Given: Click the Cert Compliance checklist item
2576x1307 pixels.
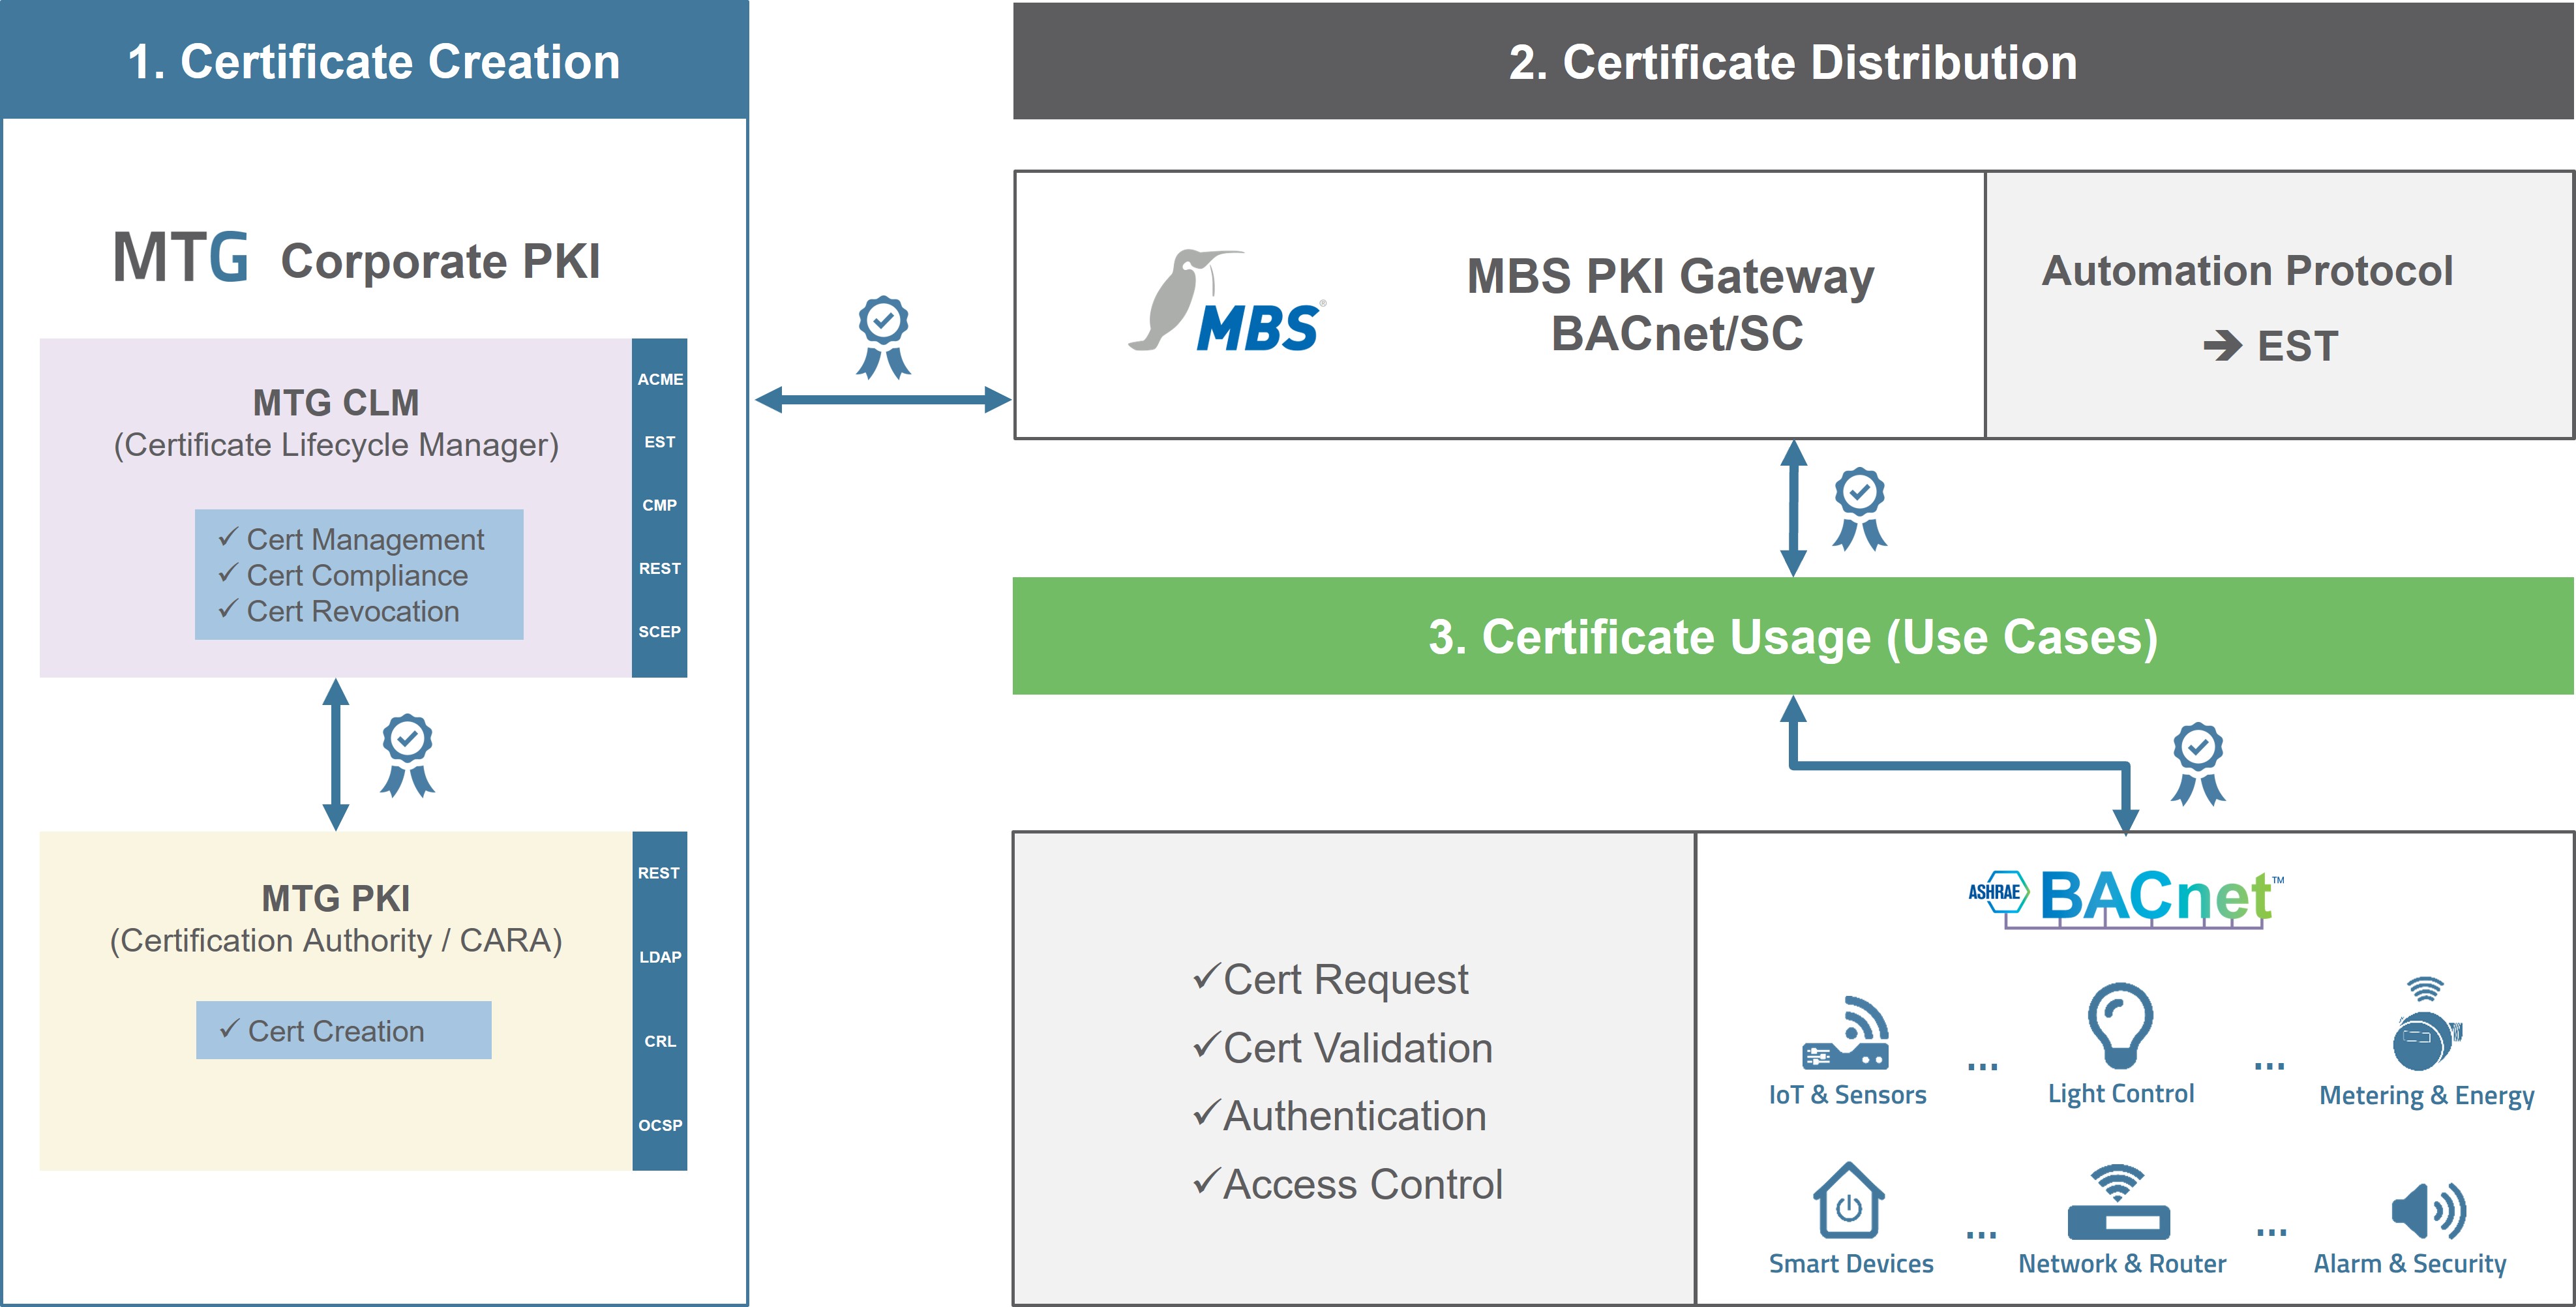Looking at the screenshot, I should point(343,575).
